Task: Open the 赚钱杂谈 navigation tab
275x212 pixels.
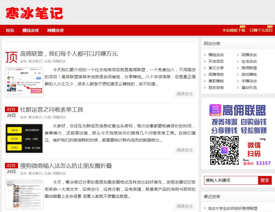Action: [30, 31]
